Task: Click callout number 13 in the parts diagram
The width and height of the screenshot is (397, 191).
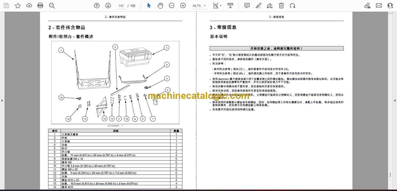Action: tap(105, 119)
